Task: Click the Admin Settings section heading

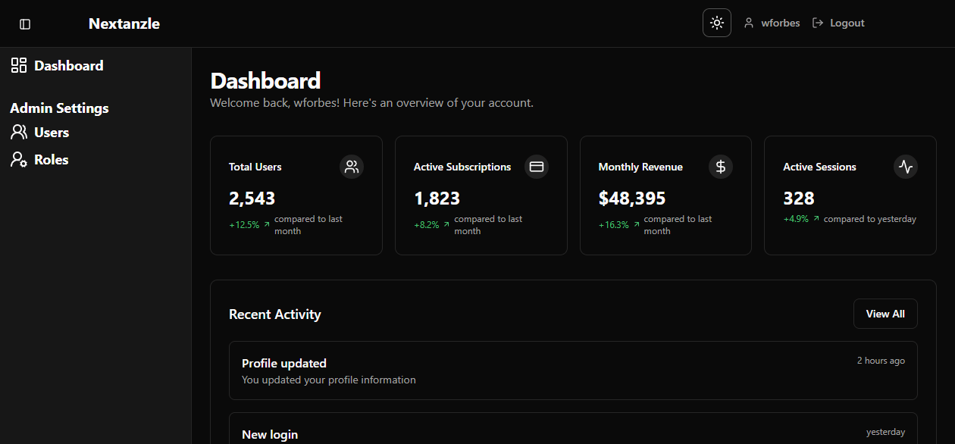Action: [59, 108]
